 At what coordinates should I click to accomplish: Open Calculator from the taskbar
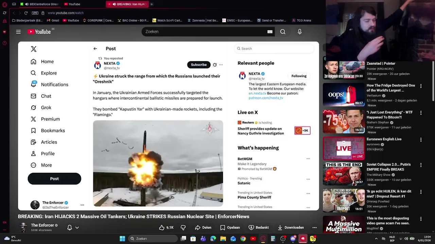click(273, 239)
